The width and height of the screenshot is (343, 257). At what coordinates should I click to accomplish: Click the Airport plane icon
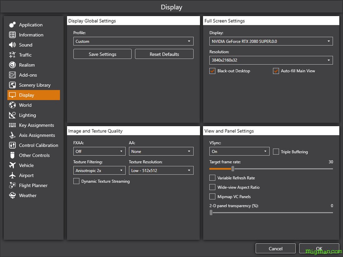point(12,175)
